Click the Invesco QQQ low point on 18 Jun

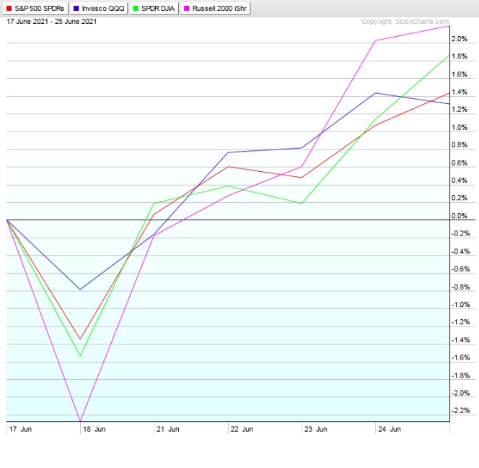tap(80, 289)
